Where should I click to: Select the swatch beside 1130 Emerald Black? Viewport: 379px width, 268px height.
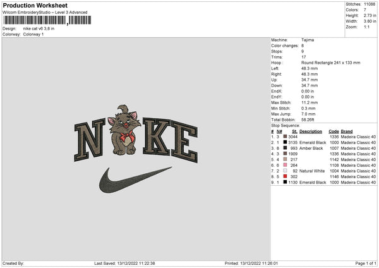(x=285, y=182)
